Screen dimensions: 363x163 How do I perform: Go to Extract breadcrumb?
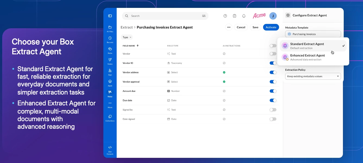pos(127,27)
